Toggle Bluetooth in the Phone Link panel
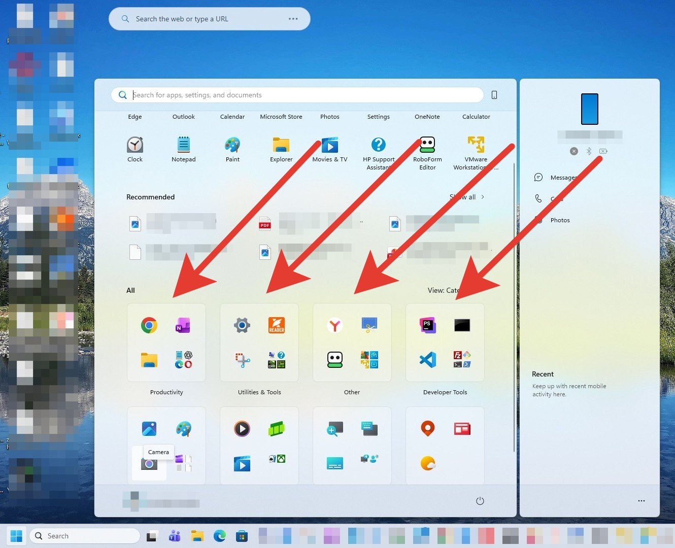The height and width of the screenshot is (548, 675). [x=589, y=151]
